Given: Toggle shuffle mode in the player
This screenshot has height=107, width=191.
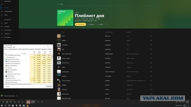Looking at the screenshot, I should pyautogui.click(x=19, y=102).
